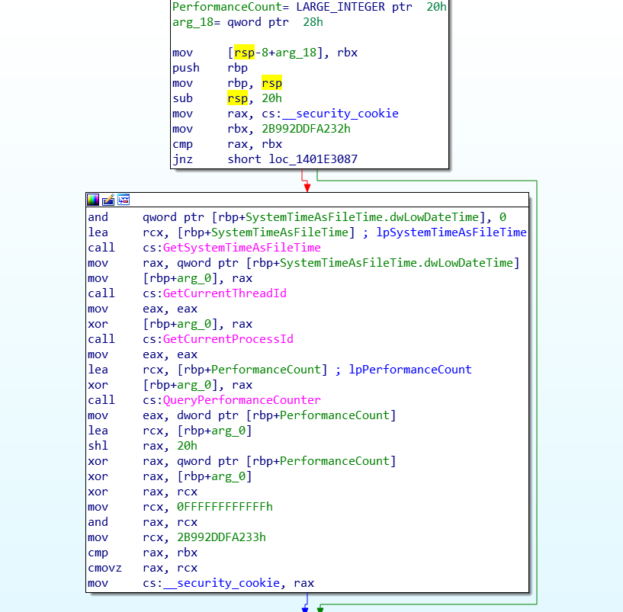The height and width of the screenshot is (612, 623).
Task: Click the group nodes icon
Action: pyautogui.click(x=124, y=200)
